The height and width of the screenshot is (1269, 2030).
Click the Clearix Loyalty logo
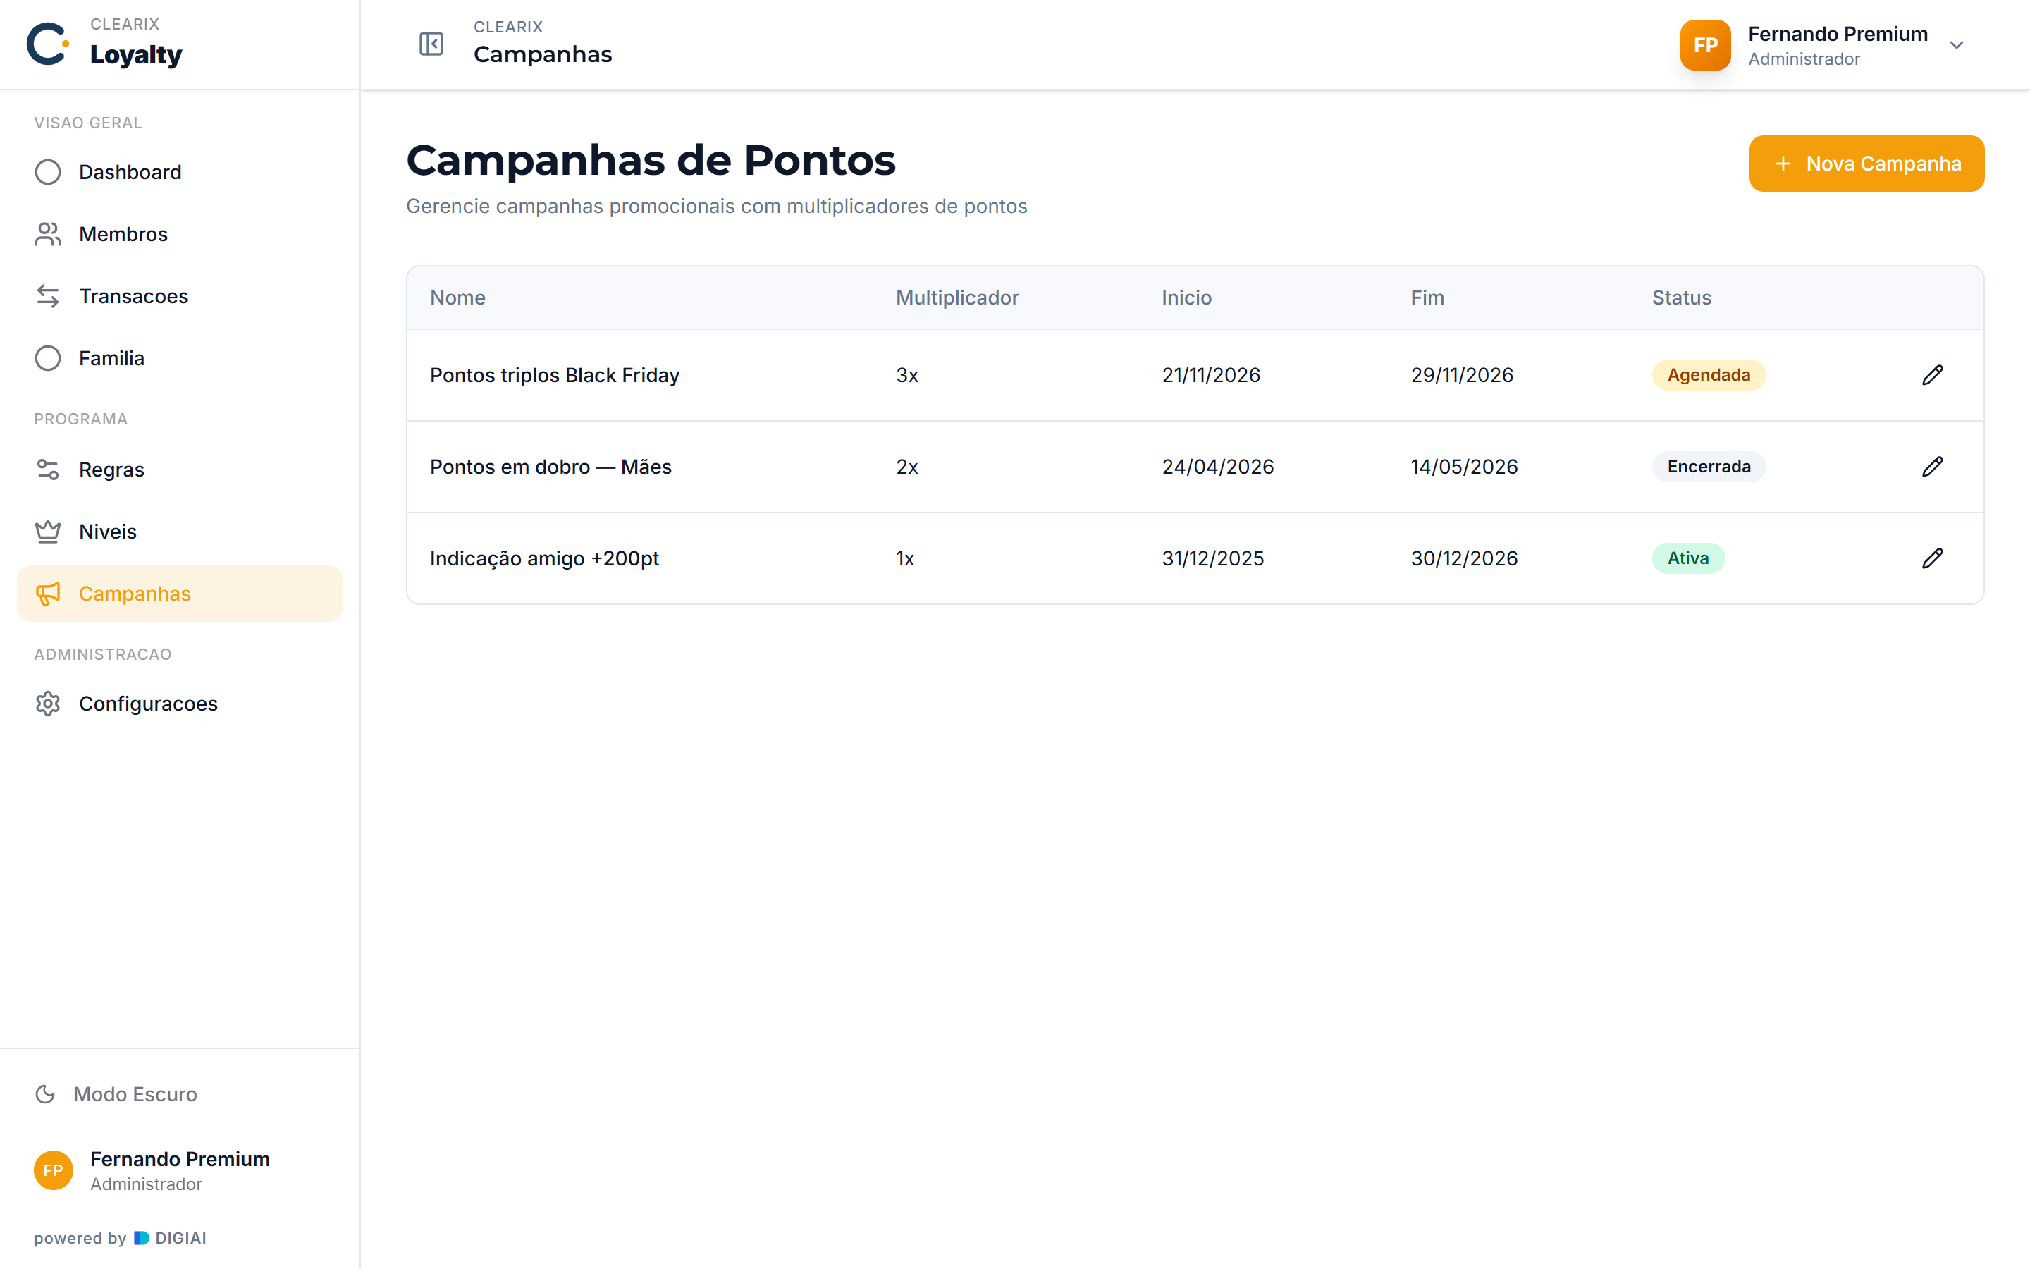coord(105,44)
